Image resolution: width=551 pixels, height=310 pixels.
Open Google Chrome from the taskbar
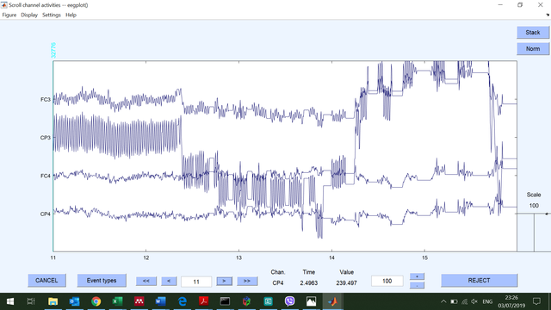96,301
